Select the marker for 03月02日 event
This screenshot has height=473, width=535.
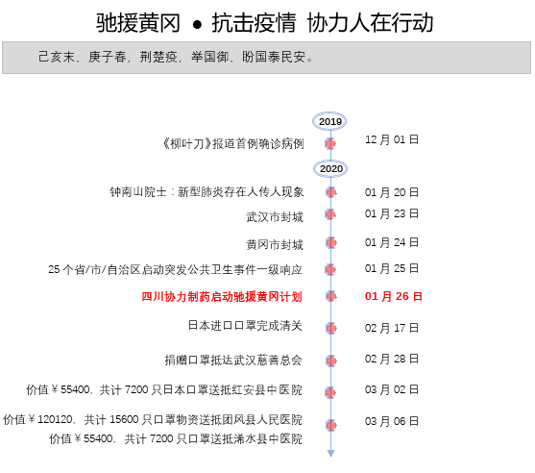click(330, 392)
